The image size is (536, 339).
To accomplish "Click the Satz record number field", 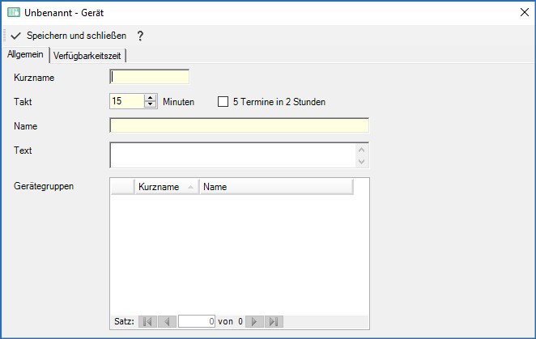I will pyautogui.click(x=197, y=321).
